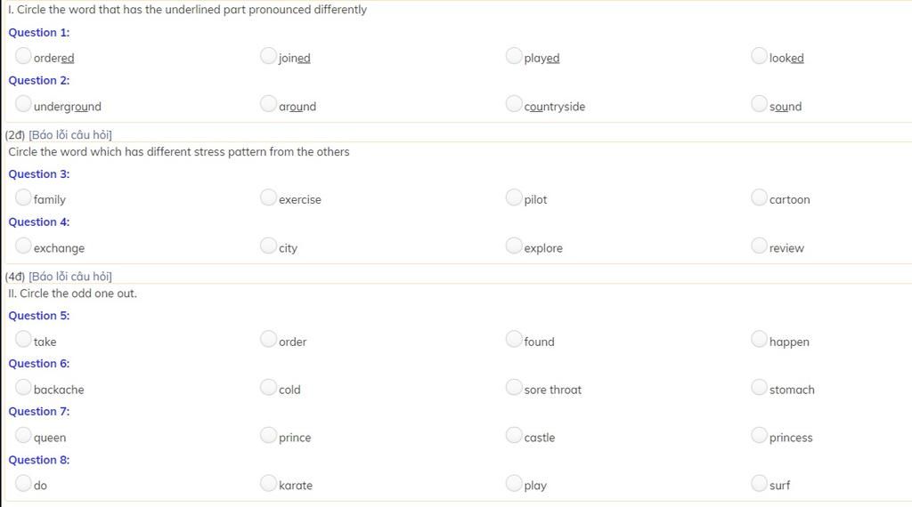Open 'Báo lỗi câu hỏi' link beside (4đ)

[70, 277]
